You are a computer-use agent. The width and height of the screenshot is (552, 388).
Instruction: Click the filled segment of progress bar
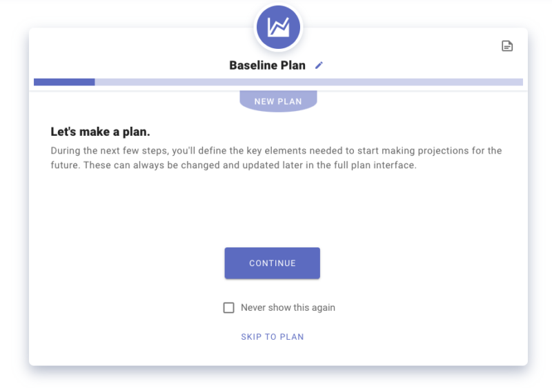pos(64,82)
